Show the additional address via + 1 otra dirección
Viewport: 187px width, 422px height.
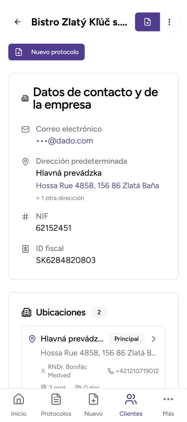tap(60, 198)
